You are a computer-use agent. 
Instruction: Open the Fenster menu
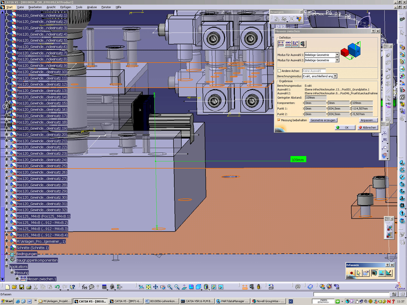pos(106,7)
